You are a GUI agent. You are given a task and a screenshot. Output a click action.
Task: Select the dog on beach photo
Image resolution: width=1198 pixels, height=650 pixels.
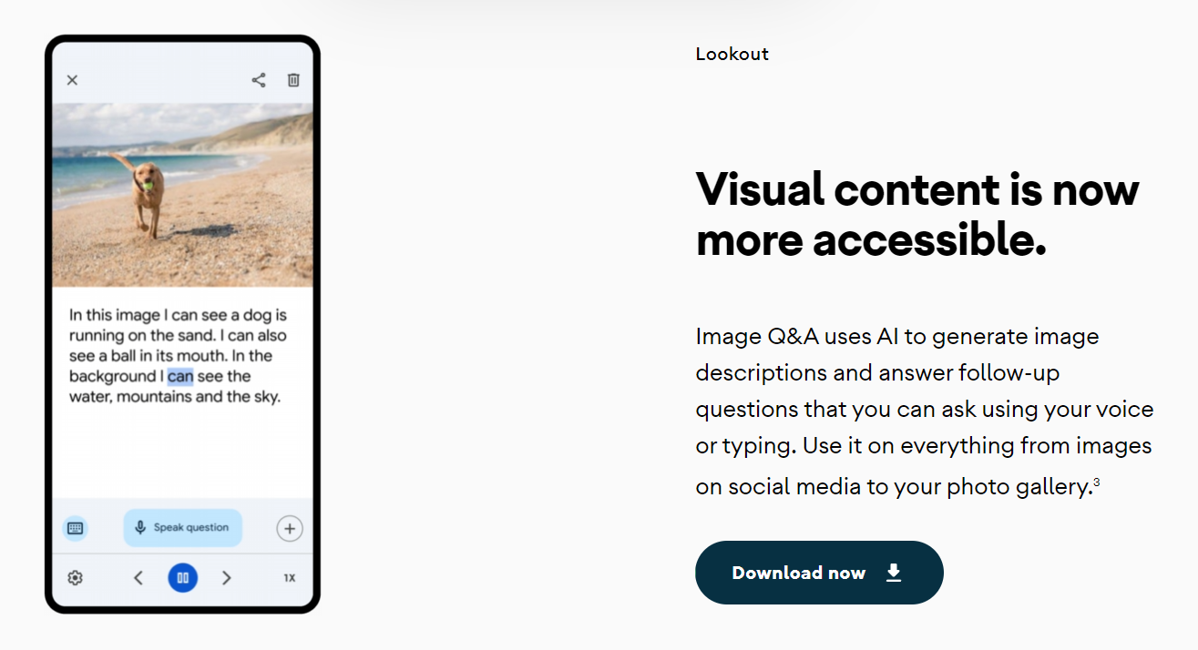182,195
